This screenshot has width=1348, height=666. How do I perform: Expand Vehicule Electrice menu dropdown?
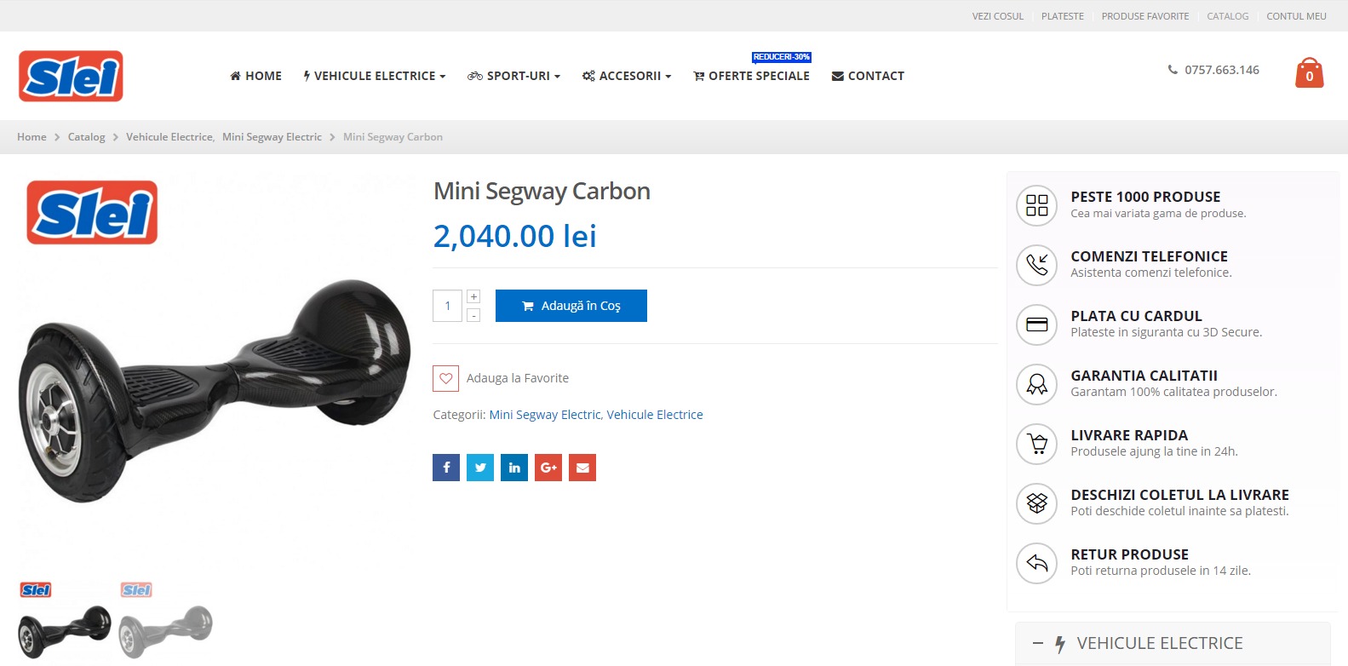tap(375, 76)
